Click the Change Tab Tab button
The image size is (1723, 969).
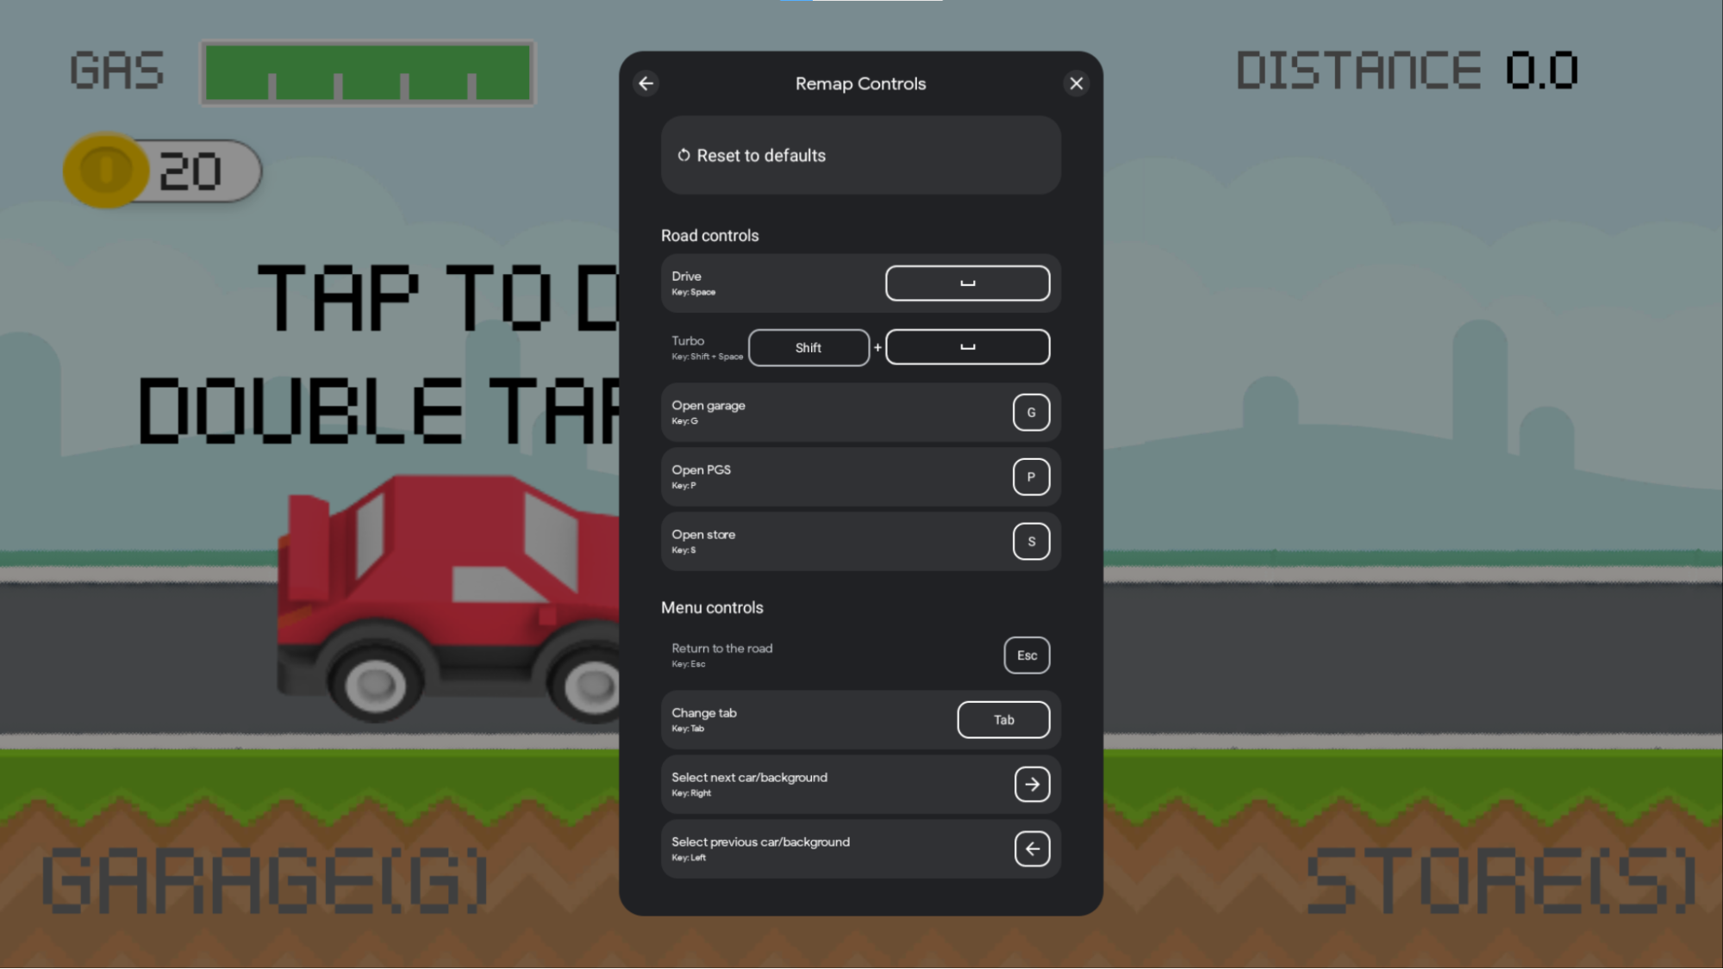(1002, 719)
